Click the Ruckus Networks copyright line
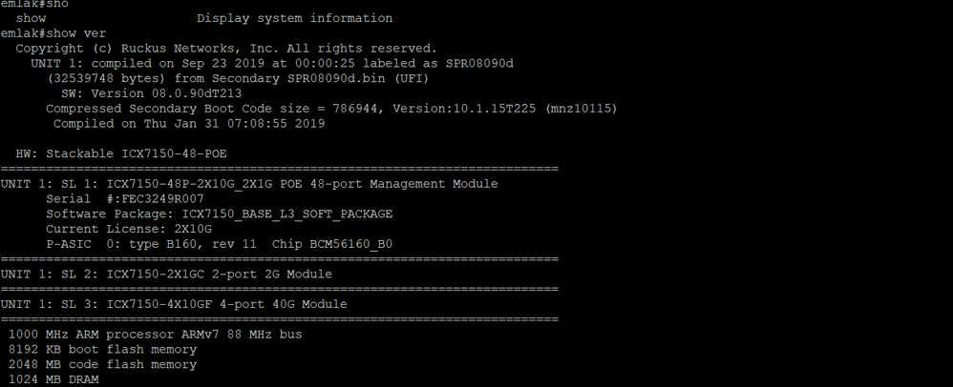The image size is (953, 387). pos(225,48)
